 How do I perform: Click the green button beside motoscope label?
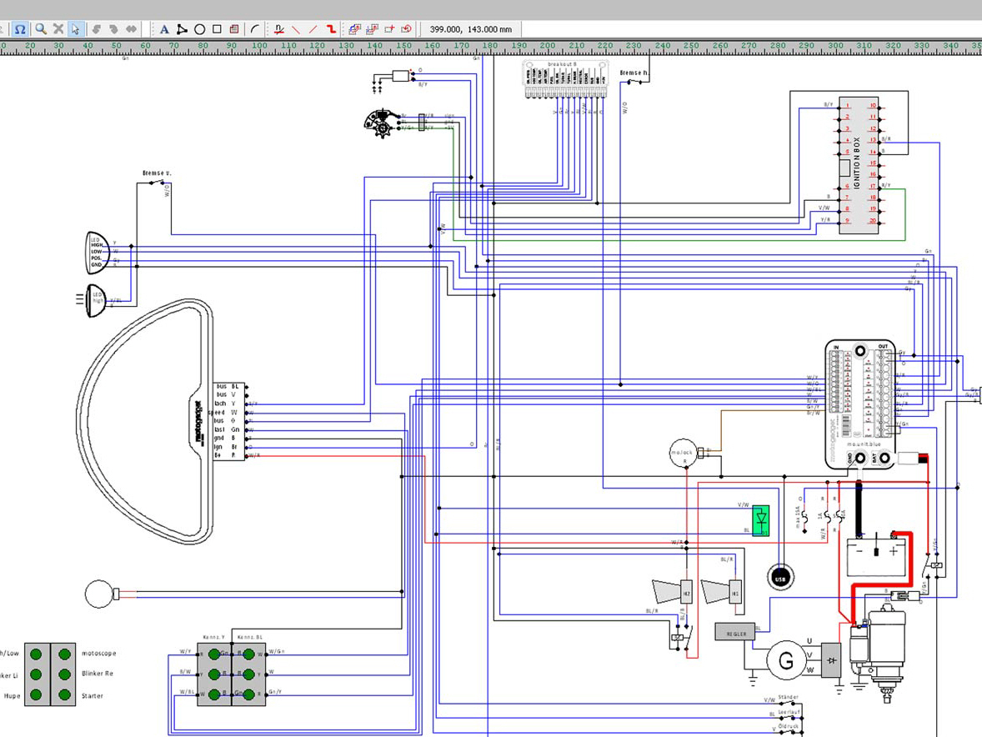click(63, 653)
